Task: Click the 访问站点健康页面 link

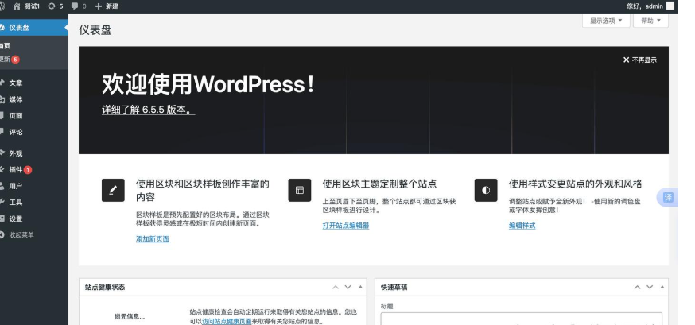Action: point(227,322)
